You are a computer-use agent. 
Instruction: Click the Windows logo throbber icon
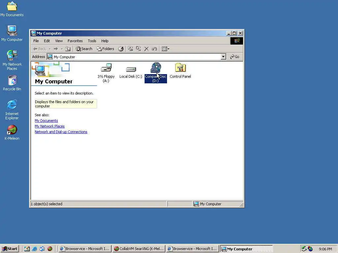(236, 41)
